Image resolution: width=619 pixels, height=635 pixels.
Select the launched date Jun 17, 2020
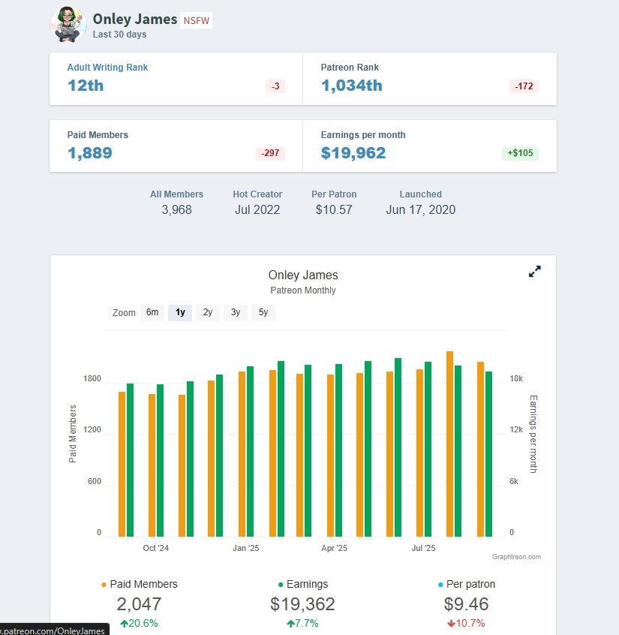click(421, 209)
